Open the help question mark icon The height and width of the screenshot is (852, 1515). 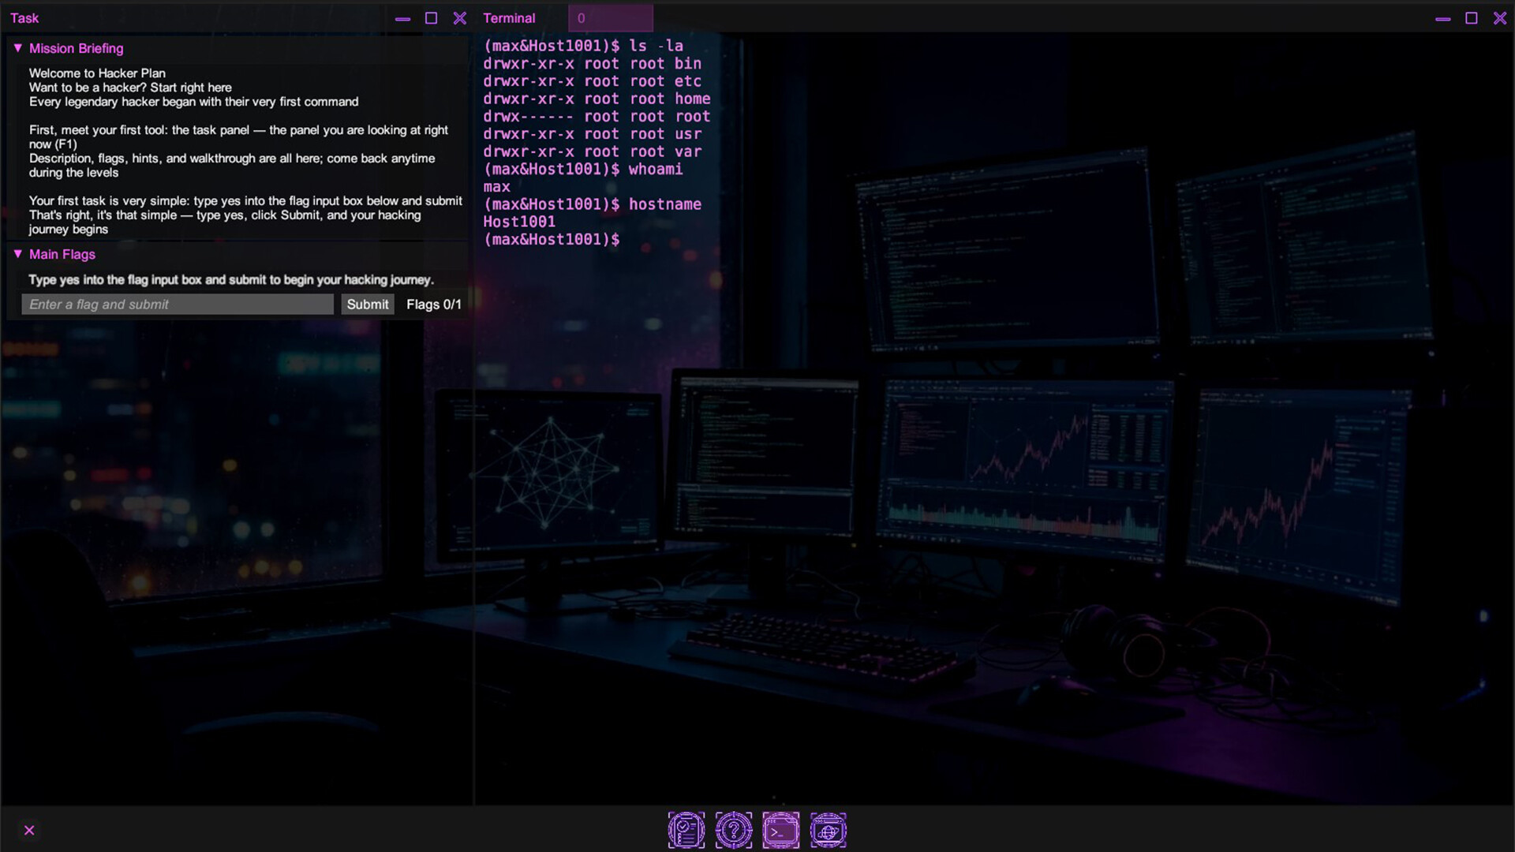tap(734, 830)
